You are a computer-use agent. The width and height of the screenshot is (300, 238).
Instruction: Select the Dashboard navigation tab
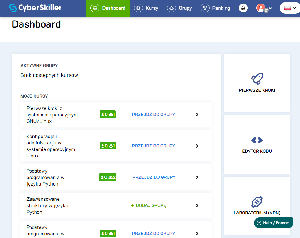pyautogui.click(x=108, y=8)
